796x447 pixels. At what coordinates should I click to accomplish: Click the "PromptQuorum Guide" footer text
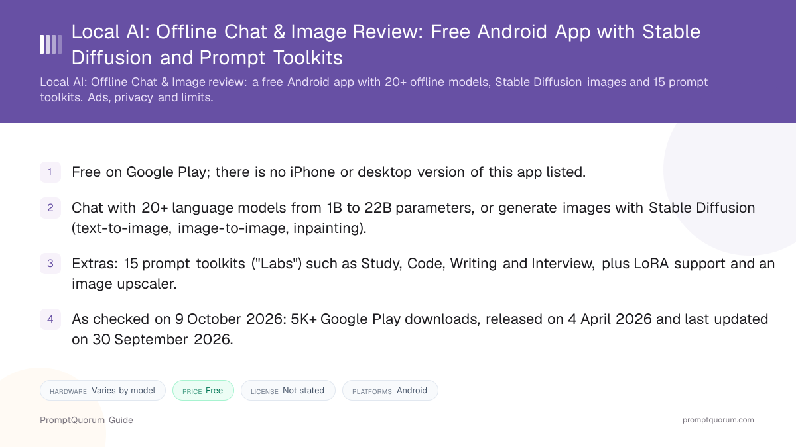point(86,420)
